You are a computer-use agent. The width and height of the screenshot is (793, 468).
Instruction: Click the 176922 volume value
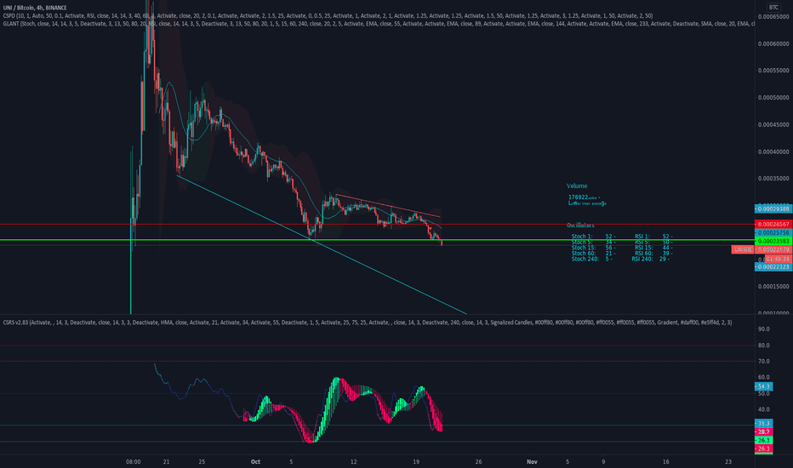[578, 197]
